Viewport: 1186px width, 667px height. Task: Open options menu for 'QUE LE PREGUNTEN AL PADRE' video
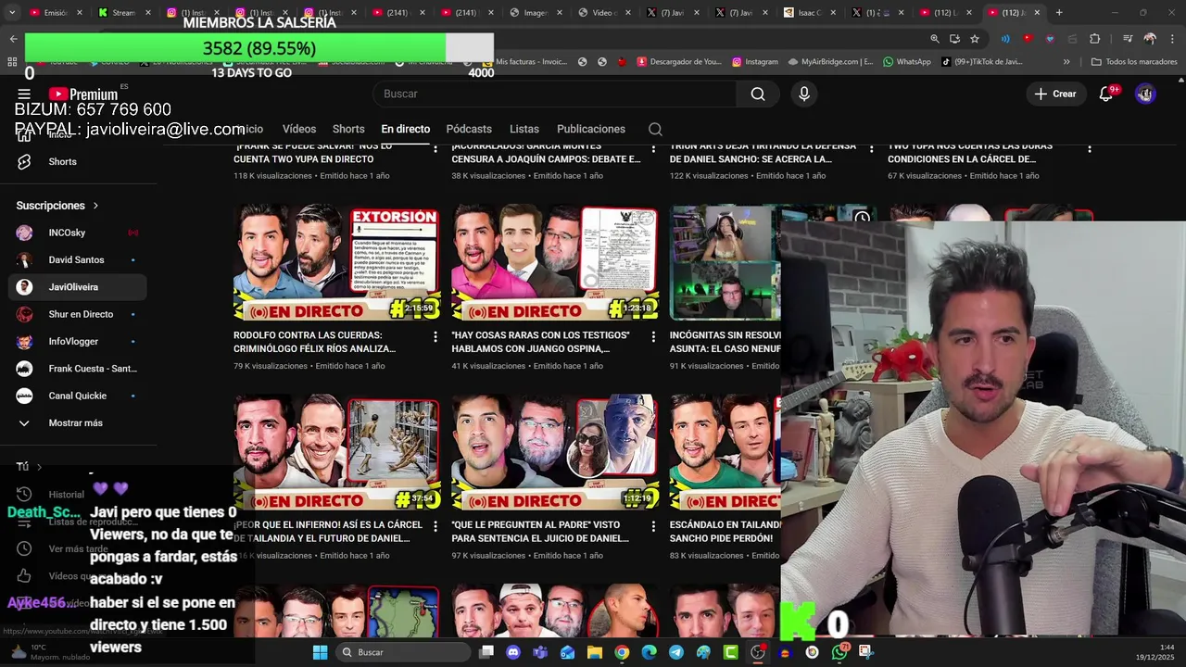(x=653, y=526)
